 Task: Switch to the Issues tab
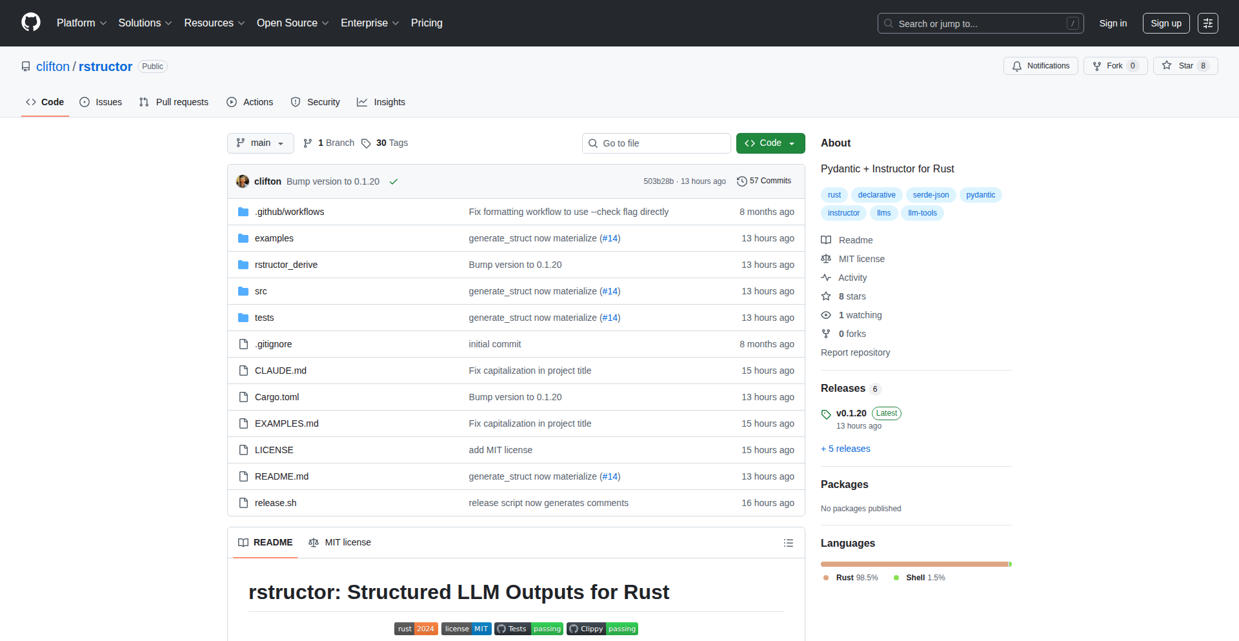coord(101,101)
